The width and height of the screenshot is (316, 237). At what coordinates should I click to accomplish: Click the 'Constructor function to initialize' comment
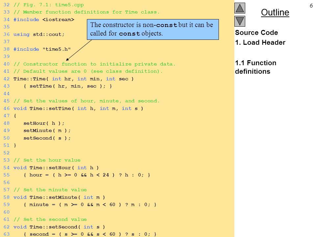click(94, 64)
